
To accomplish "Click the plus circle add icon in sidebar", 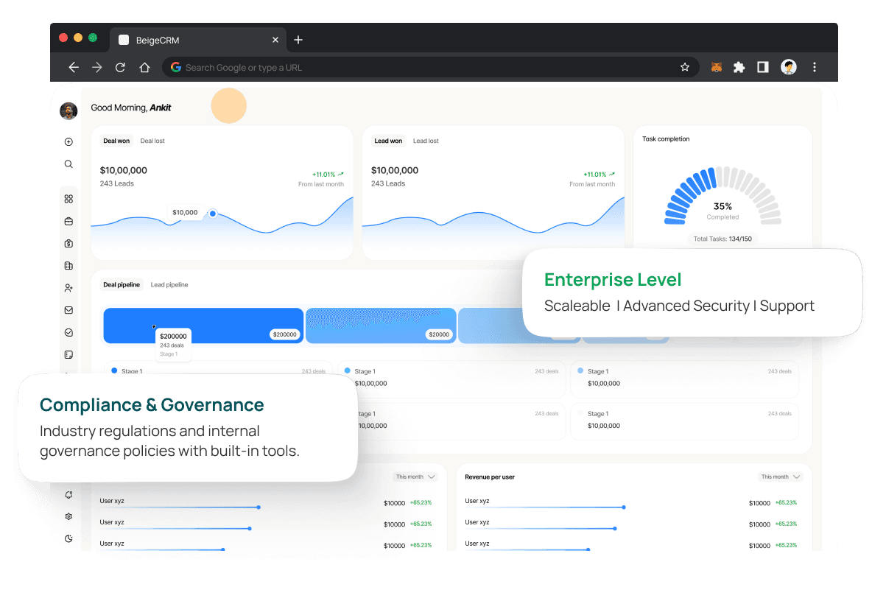I will (68, 142).
